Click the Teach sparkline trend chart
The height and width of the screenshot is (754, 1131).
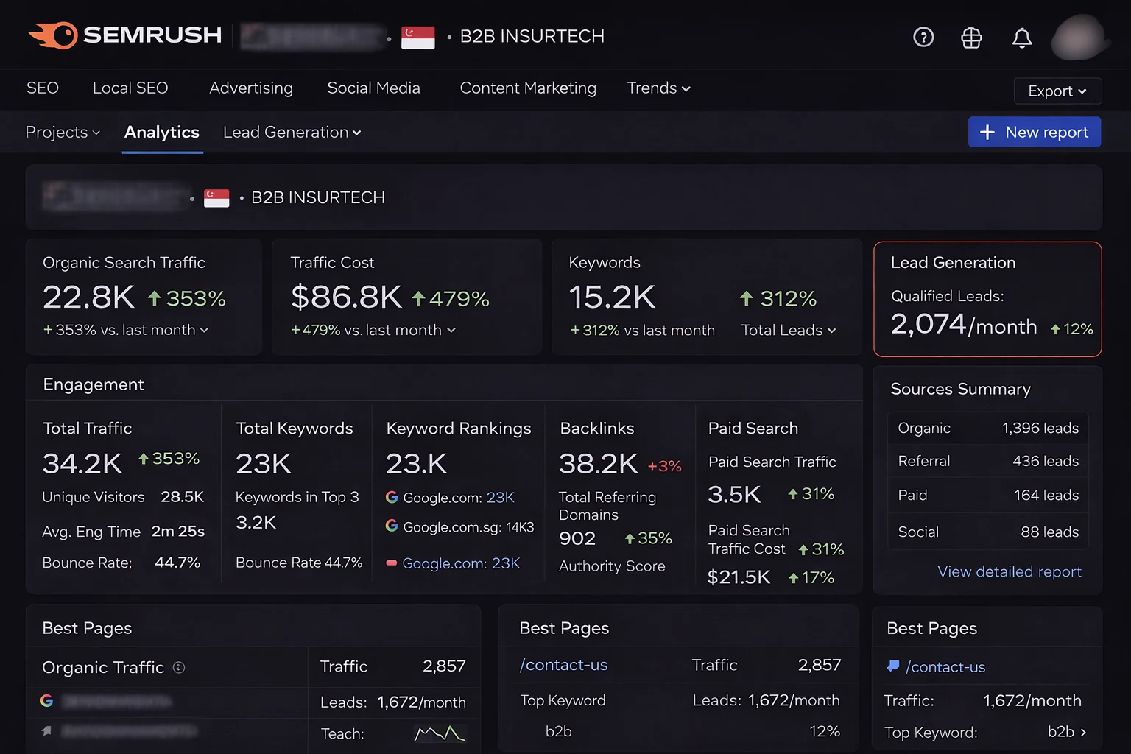pos(440,733)
